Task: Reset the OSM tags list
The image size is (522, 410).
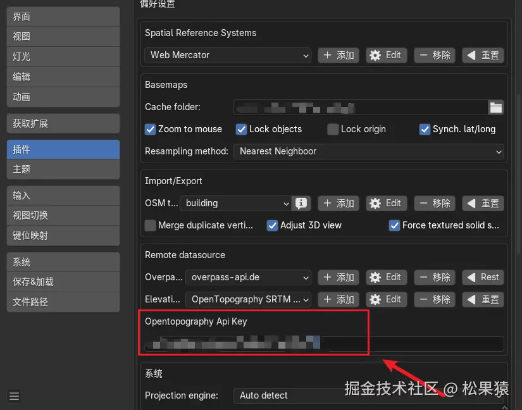Action: tap(483, 203)
